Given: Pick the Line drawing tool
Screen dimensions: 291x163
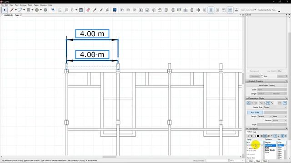Looking at the screenshot, I should tap(12, 10).
